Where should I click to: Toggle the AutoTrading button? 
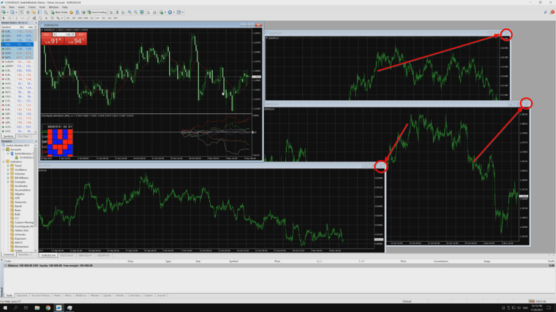click(97, 12)
